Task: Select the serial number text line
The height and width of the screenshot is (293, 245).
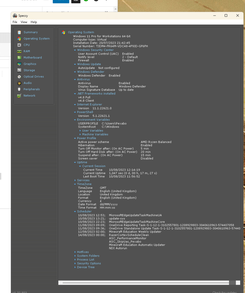Action: (110, 46)
